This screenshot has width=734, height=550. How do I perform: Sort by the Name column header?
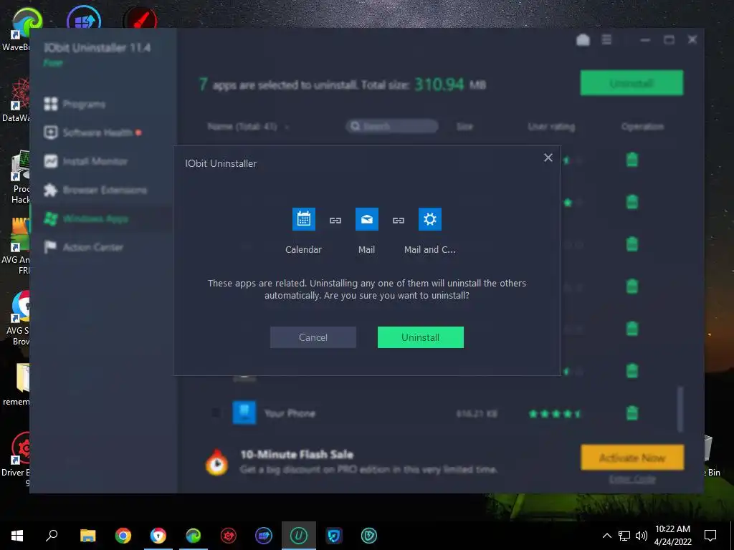tap(242, 126)
